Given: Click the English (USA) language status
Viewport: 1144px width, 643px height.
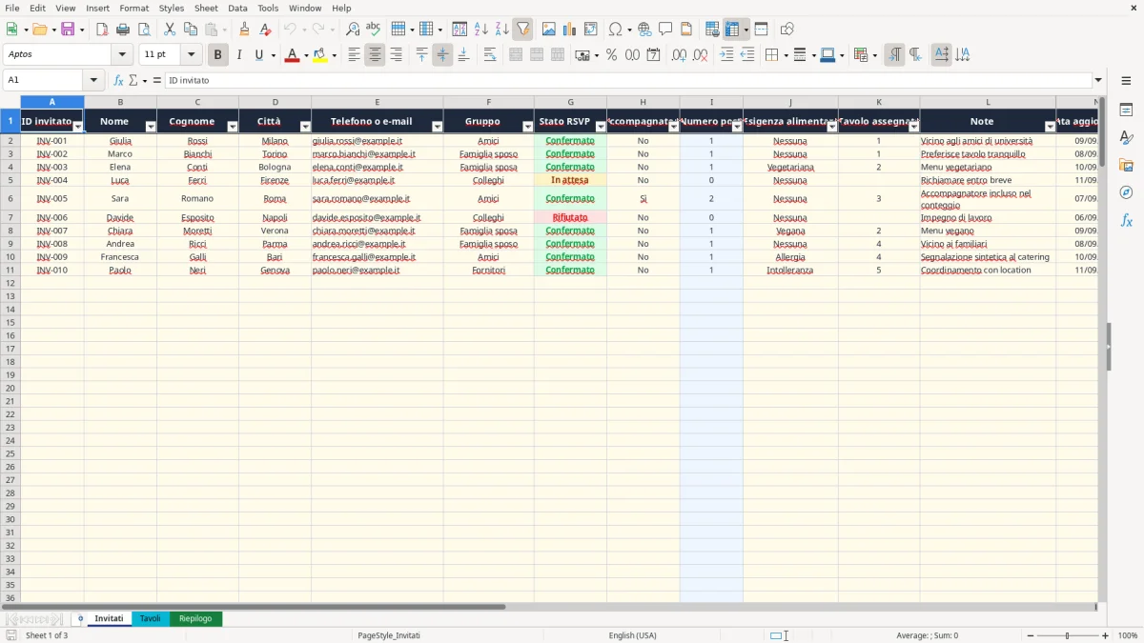Looking at the screenshot, I should click(x=632, y=635).
